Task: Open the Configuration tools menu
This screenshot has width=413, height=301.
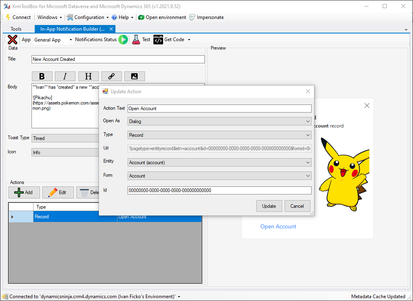Action: point(88,17)
